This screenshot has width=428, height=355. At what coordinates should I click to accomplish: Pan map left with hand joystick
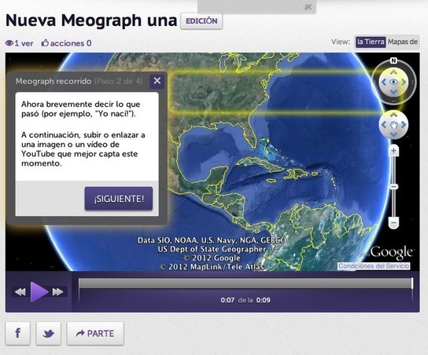tap(384, 125)
